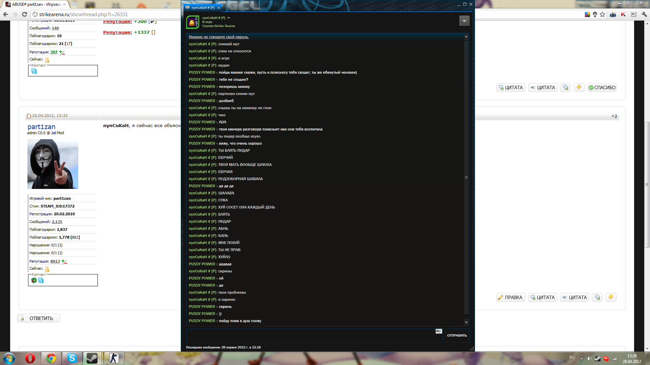Open the virtual keyboard K extension
The image size is (650, 365).
coord(634,14)
